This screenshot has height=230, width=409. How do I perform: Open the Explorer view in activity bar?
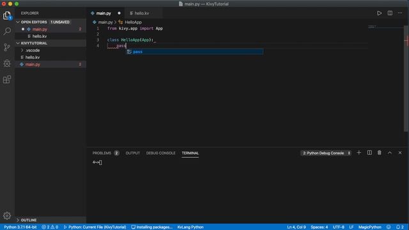point(7,15)
